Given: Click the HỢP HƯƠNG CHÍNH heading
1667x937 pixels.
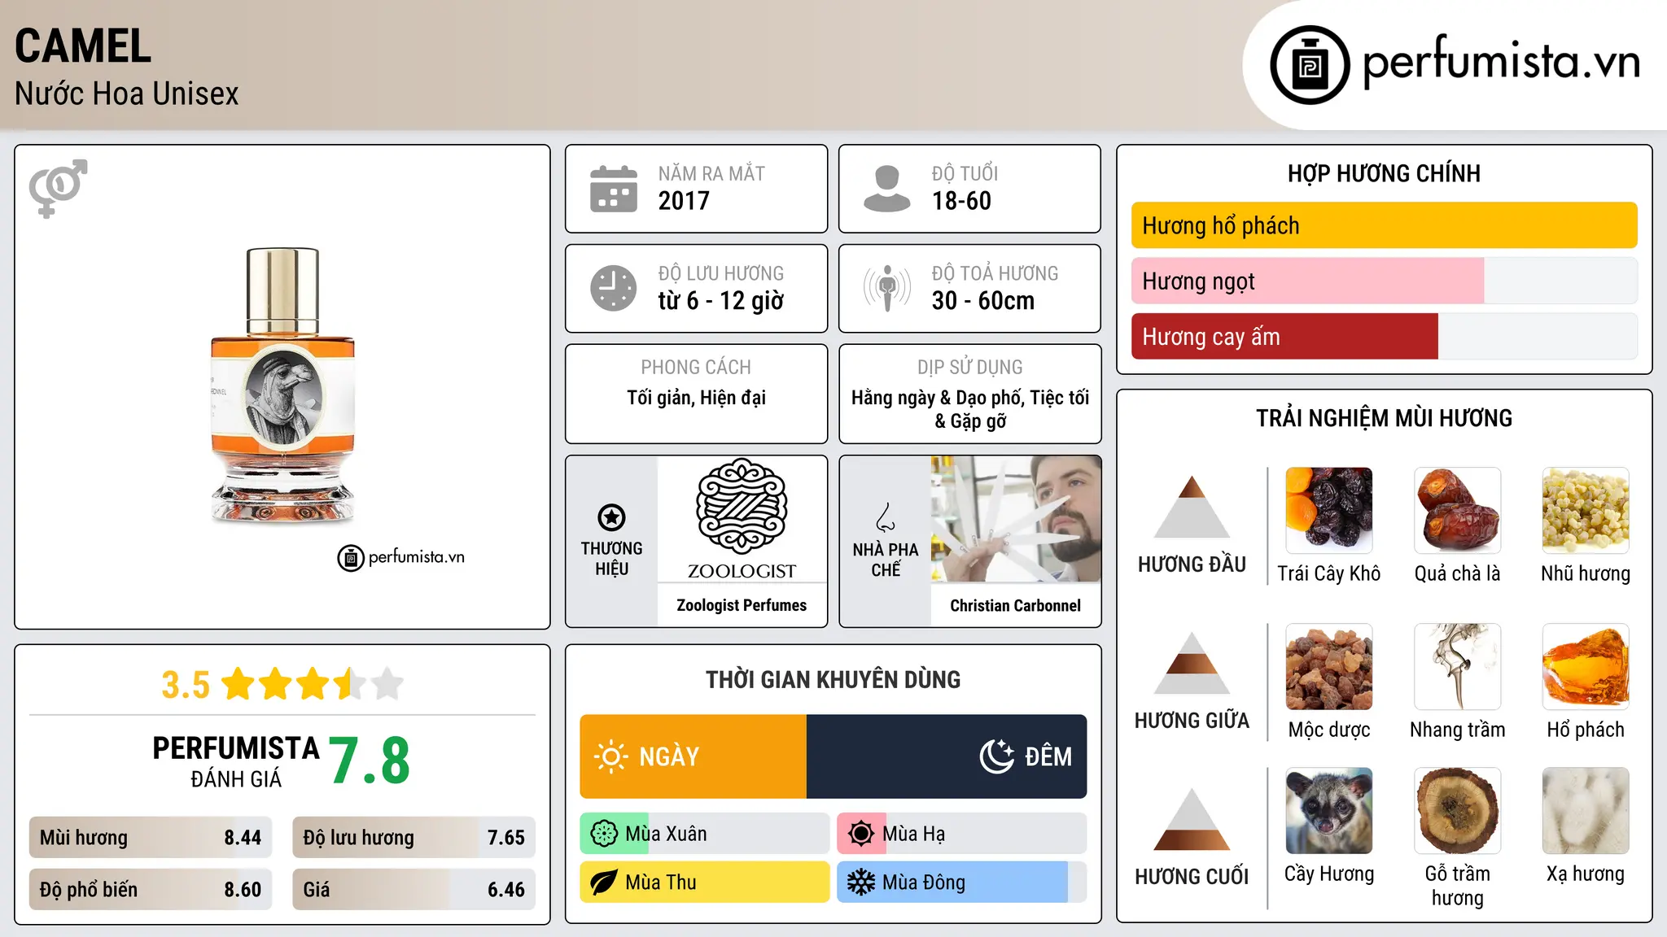Looking at the screenshot, I should (1384, 173).
